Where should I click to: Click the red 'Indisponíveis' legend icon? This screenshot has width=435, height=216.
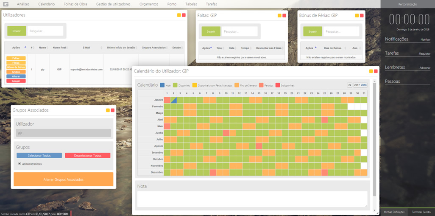pos(278,85)
